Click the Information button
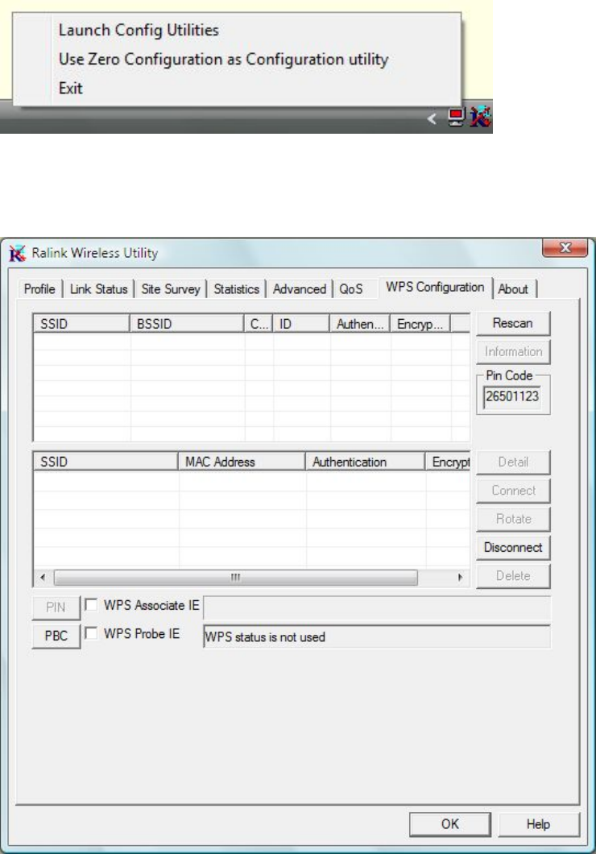Viewport: 596px width, 854px height. [x=513, y=351]
